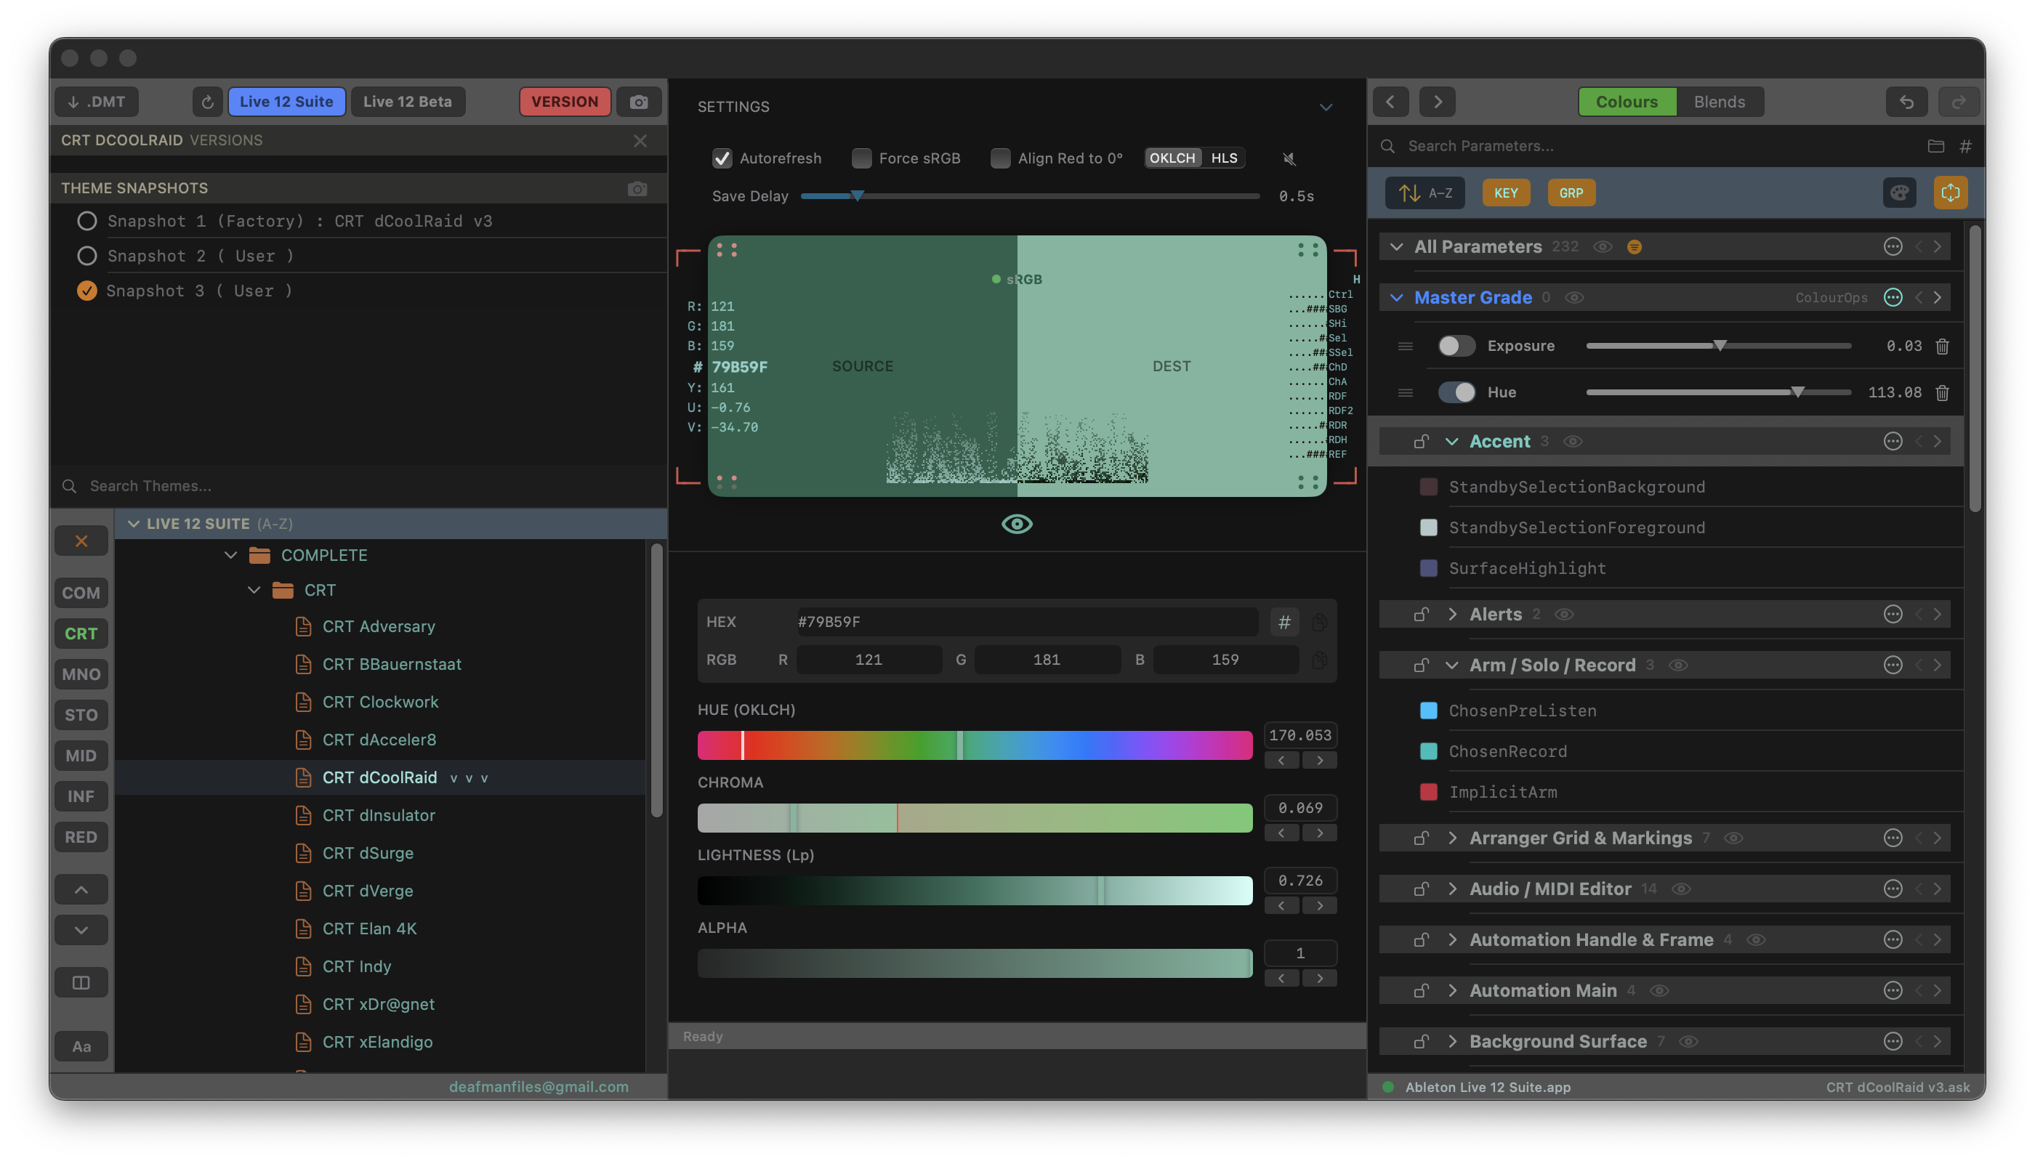Click the .DMT download button
Image resolution: width=2035 pixels, height=1161 pixels.
point(97,102)
